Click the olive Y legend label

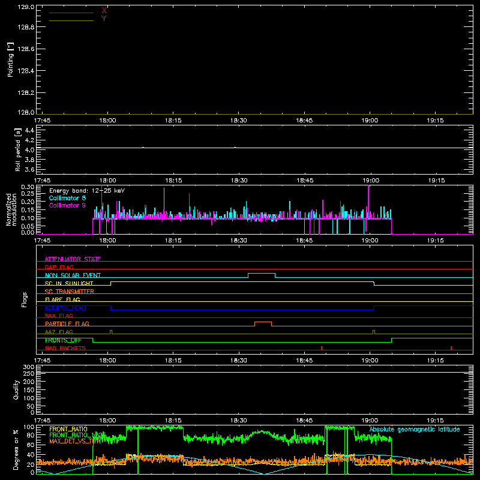pos(104,19)
